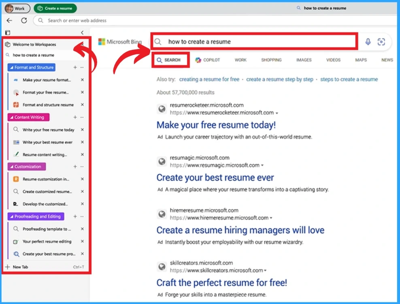
Task: Close the 'Format and structure resume' tab
Action: 83,105
